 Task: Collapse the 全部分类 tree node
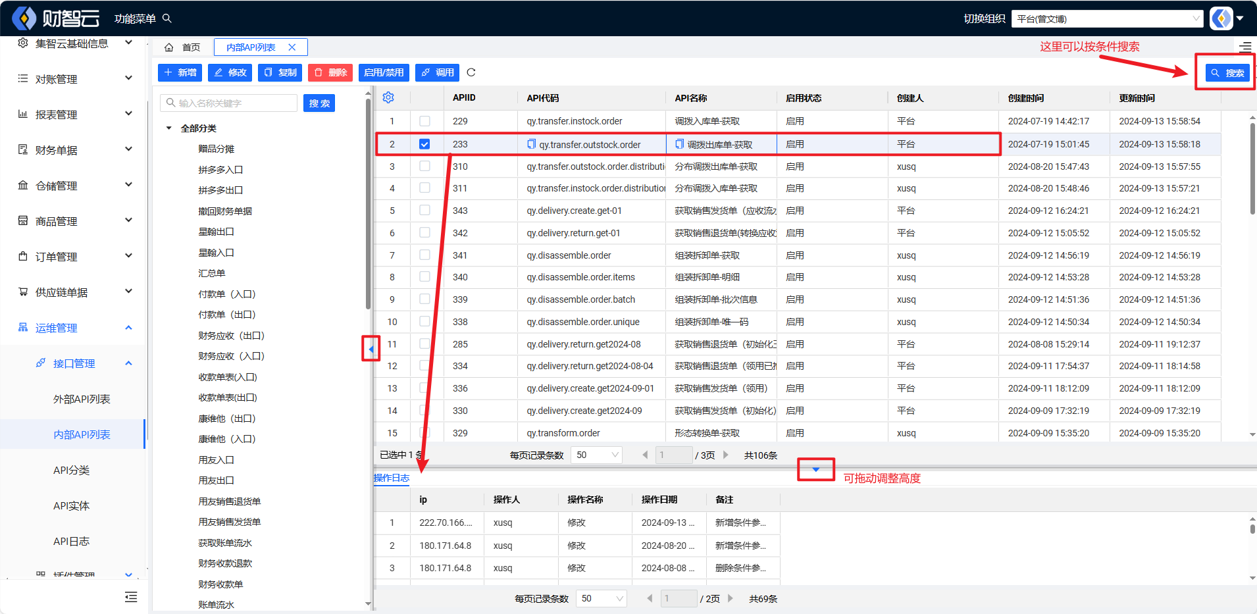169,128
